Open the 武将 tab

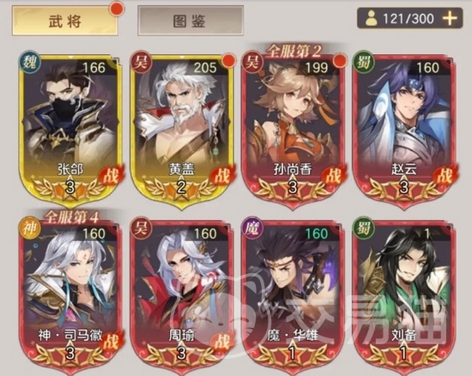click(x=64, y=21)
